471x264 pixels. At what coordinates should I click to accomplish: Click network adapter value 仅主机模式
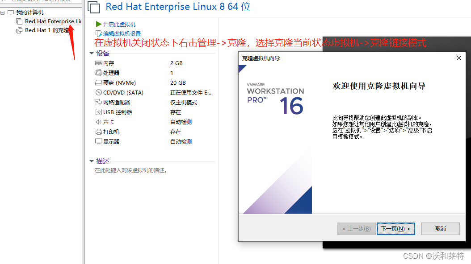point(184,103)
